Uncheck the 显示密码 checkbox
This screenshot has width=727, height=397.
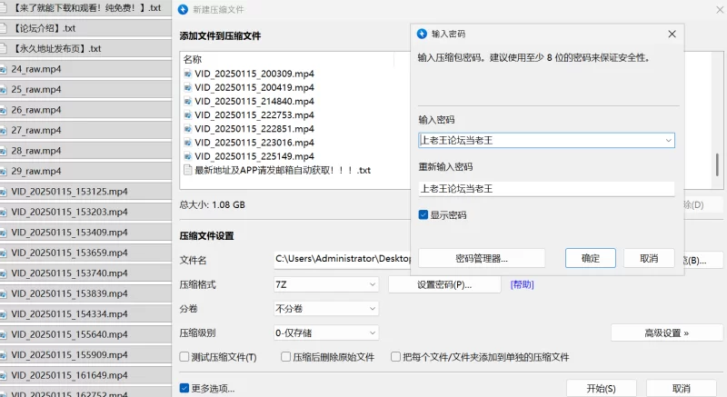click(423, 215)
